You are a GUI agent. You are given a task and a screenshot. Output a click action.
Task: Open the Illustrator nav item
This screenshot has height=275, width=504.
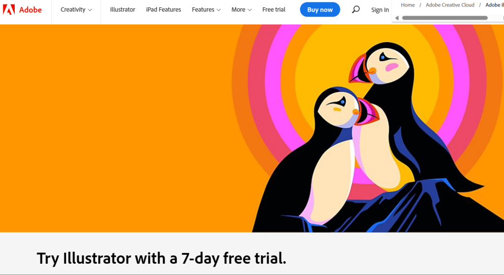click(x=123, y=10)
